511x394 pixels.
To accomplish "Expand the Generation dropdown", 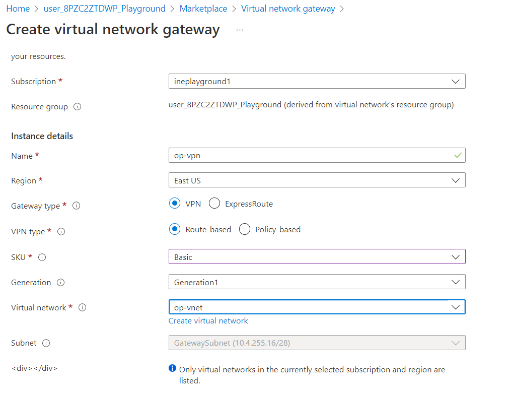I will 317,282.
